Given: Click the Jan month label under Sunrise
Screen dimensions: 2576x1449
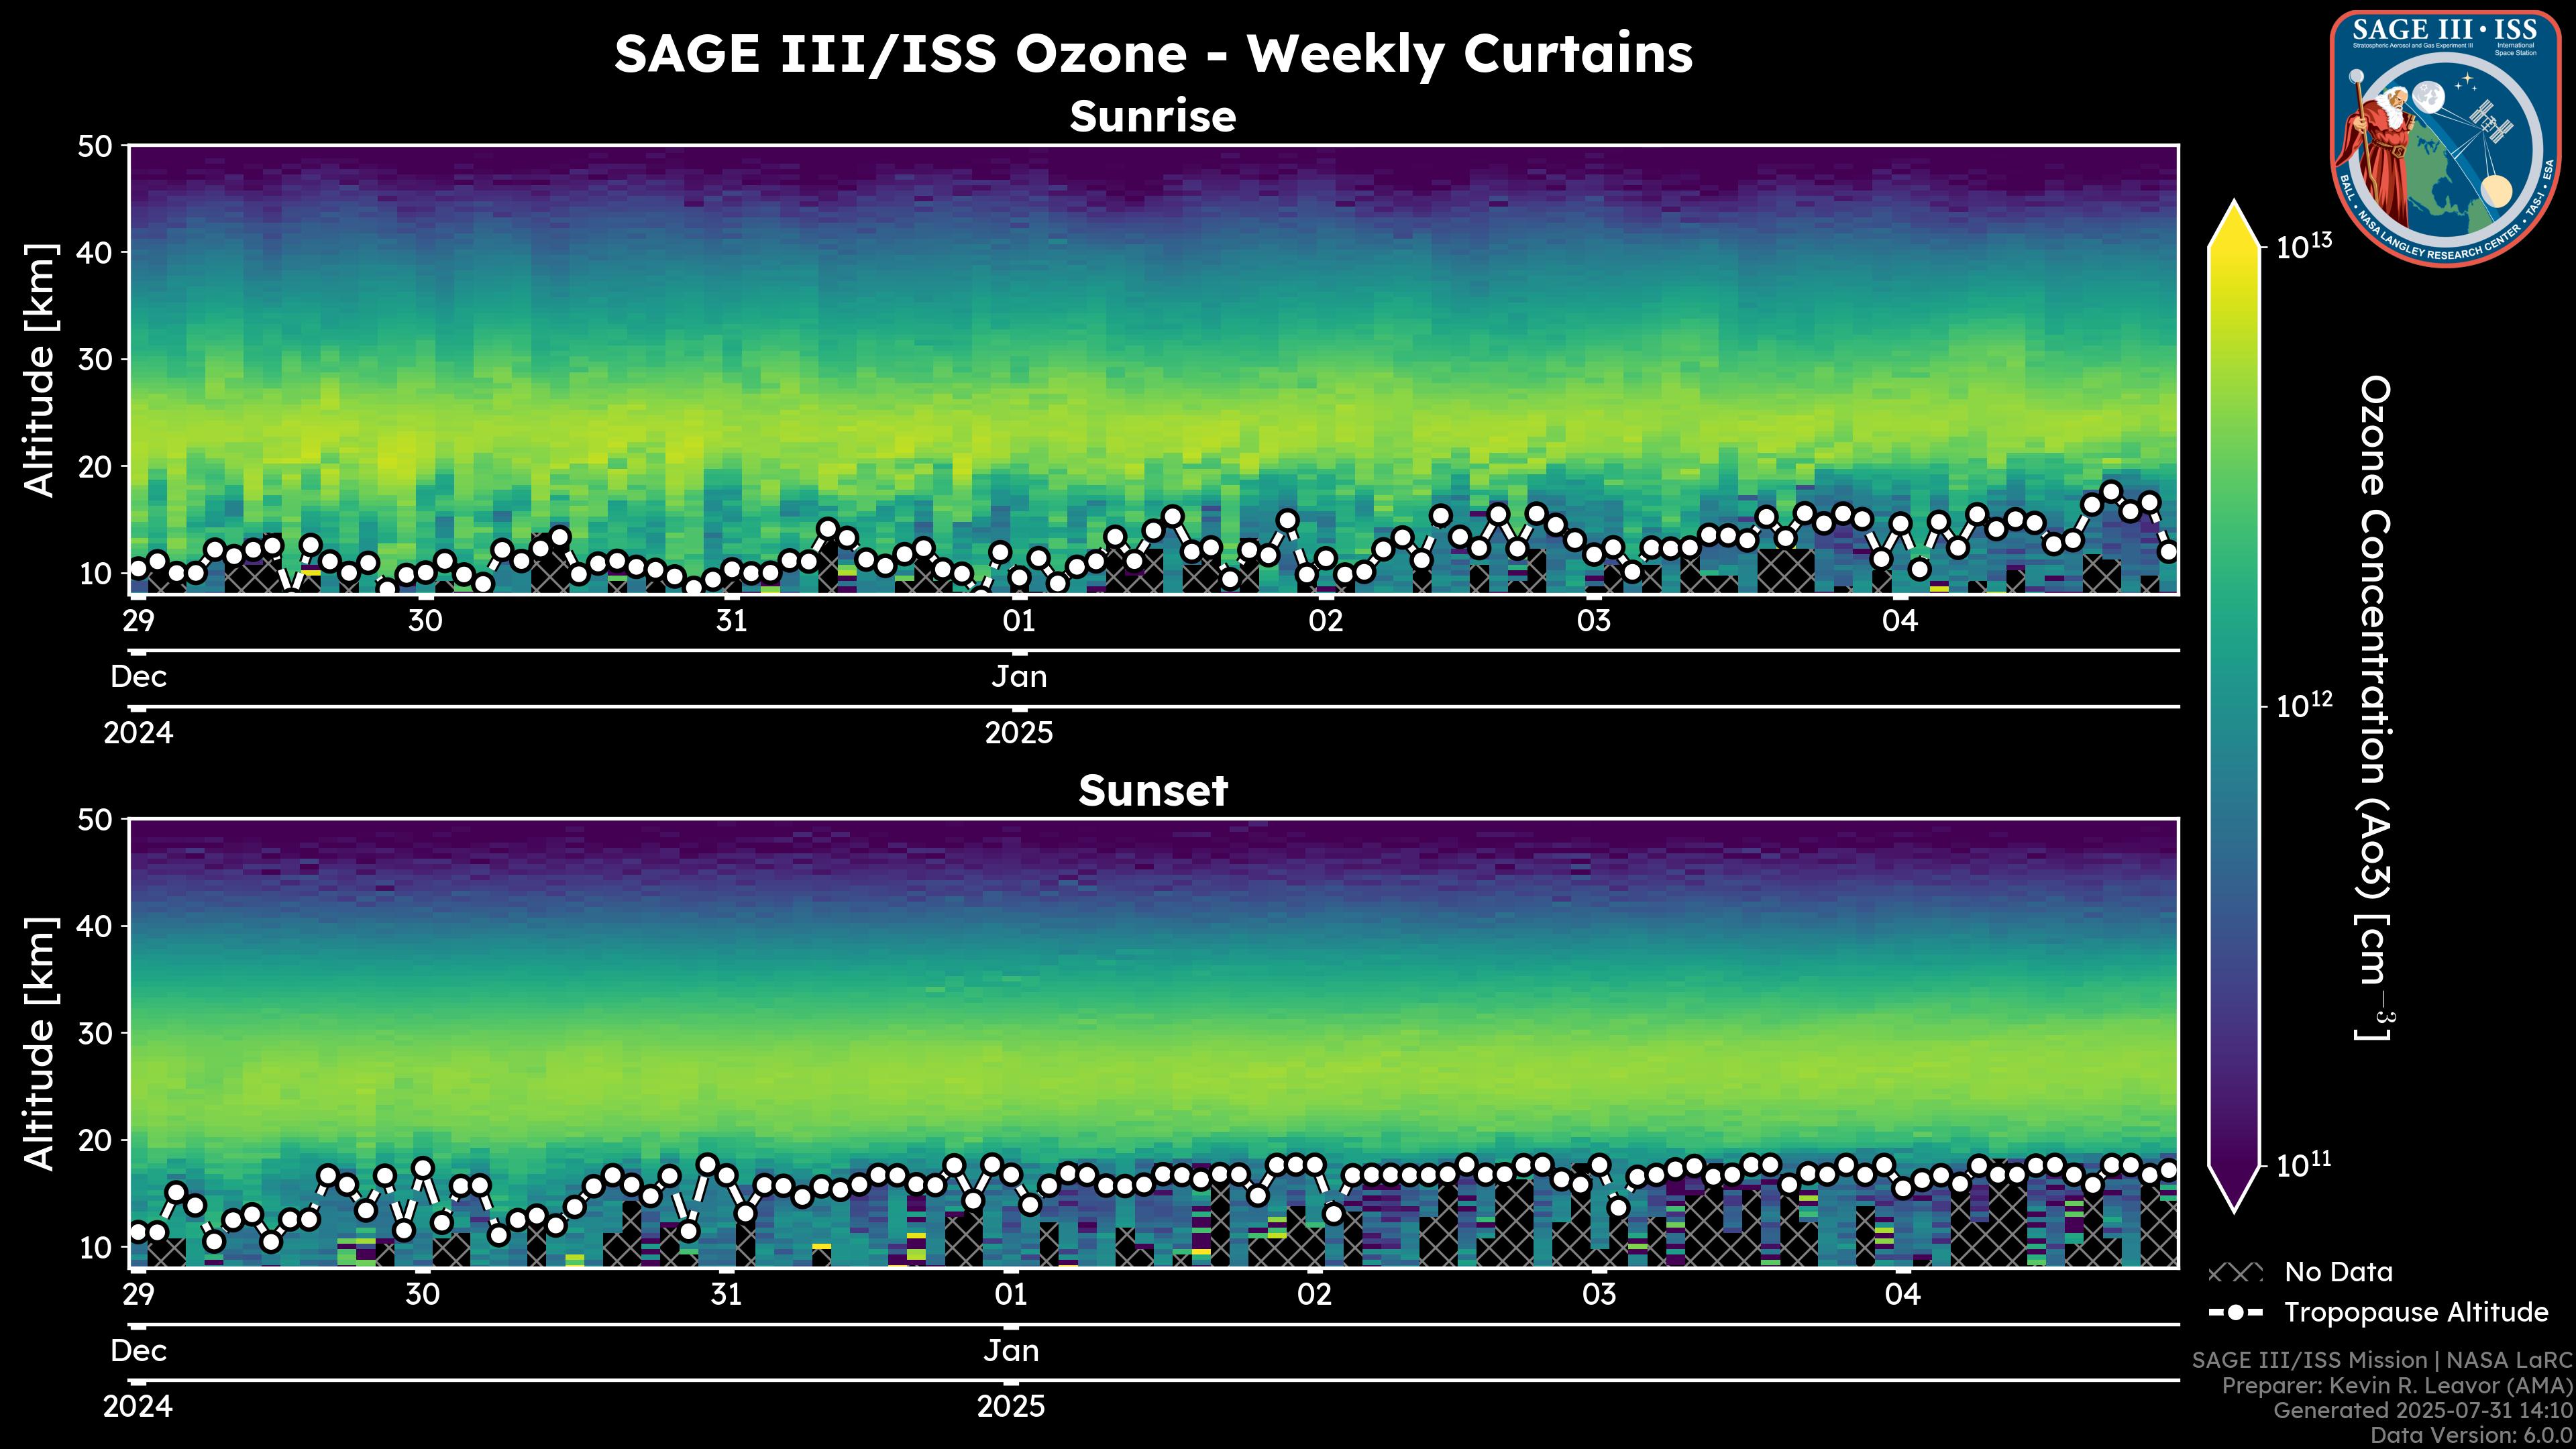Looking at the screenshot, I should [x=1019, y=677].
